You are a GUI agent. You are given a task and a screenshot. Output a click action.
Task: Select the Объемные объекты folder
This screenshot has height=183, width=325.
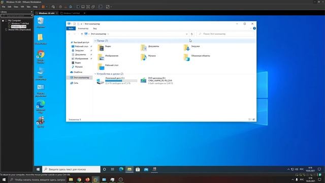point(197,57)
